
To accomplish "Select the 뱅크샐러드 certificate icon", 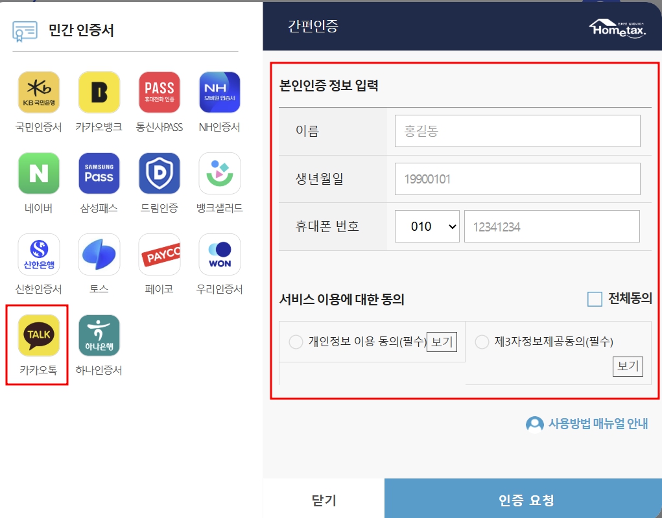I will click(x=220, y=172).
